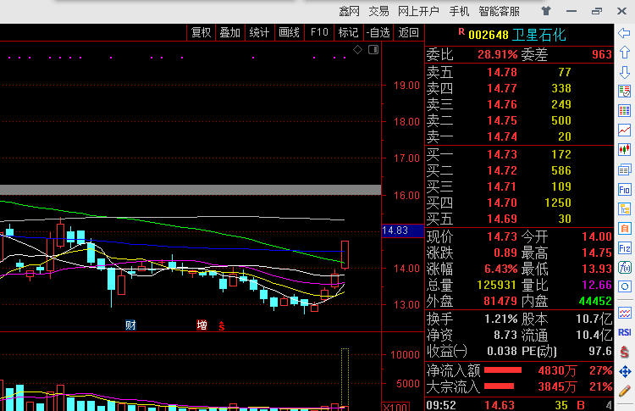Toggle the side panel layout icon
Image resolution: width=635 pixels, height=411 pixels.
pyautogui.click(x=373, y=50)
